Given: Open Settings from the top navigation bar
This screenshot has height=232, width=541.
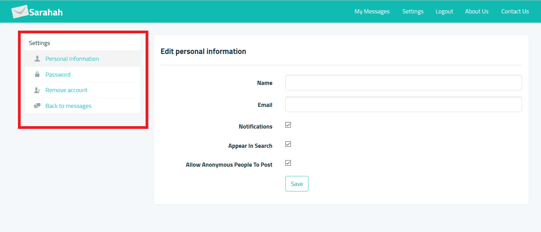Looking at the screenshot, I should (413, 11).
